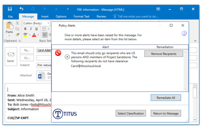The width and height of the screenshot is (202, 130).
Task: Open the Review ribbon tab
Action: pyautogui.click(x=101, y=16)
